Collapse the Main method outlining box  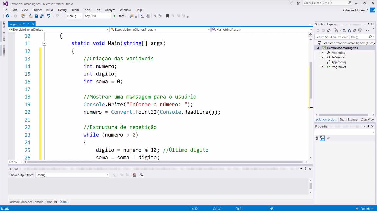click(x=45, y=44)
